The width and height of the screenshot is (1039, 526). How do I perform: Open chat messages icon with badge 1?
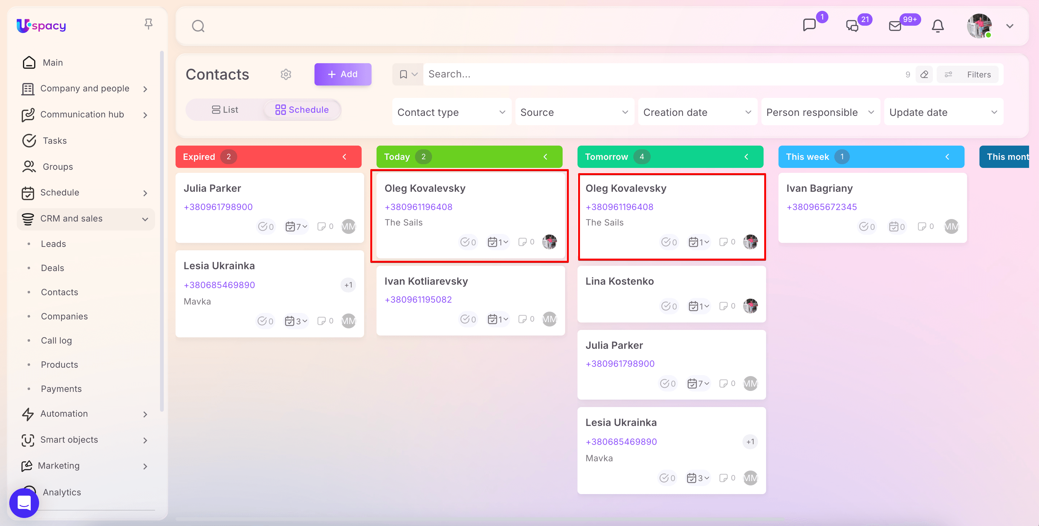pyautogui.click(x=809, y=25)
